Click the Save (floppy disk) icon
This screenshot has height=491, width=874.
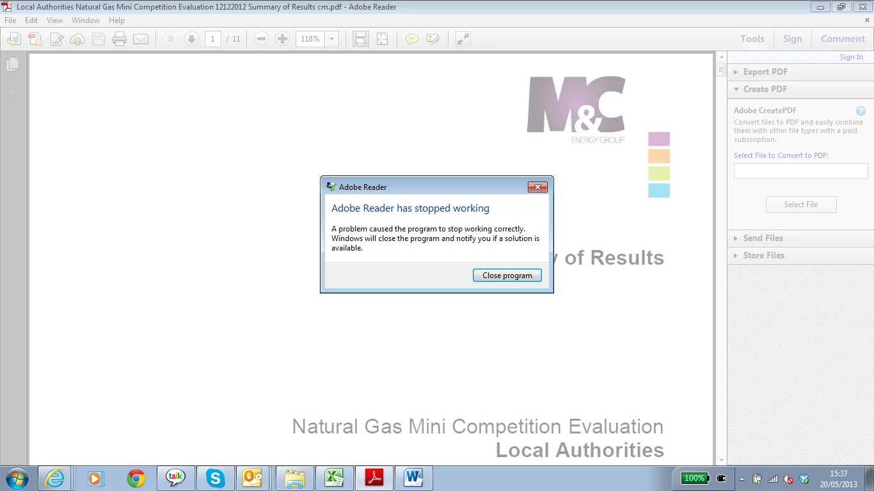(x=99, y=39)
